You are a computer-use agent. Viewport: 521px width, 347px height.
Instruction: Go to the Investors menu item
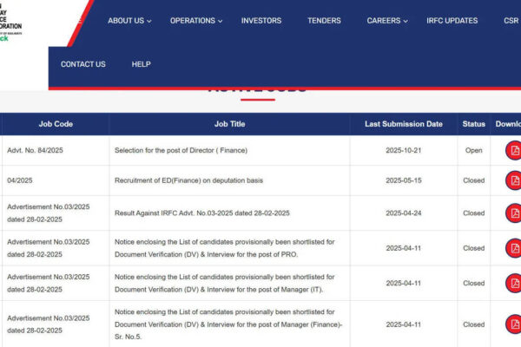pos(260,21)
